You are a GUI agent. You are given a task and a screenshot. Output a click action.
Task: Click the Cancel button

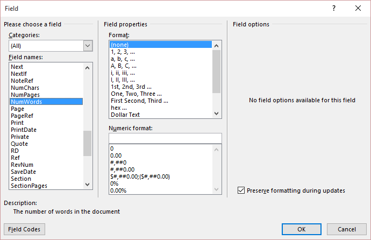[347, 229]
